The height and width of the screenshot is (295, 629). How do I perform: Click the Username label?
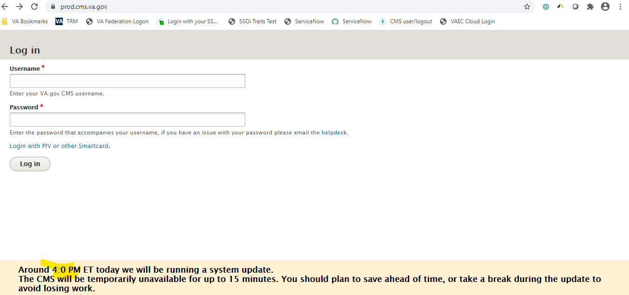[x=25, y=68]
